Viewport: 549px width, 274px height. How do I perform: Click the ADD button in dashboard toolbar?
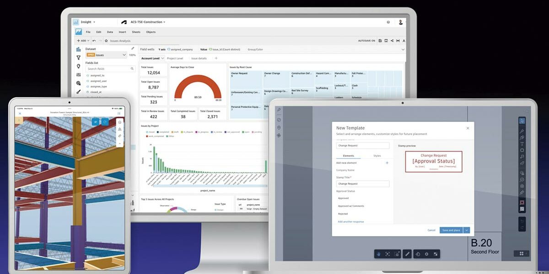click(83, 41)
